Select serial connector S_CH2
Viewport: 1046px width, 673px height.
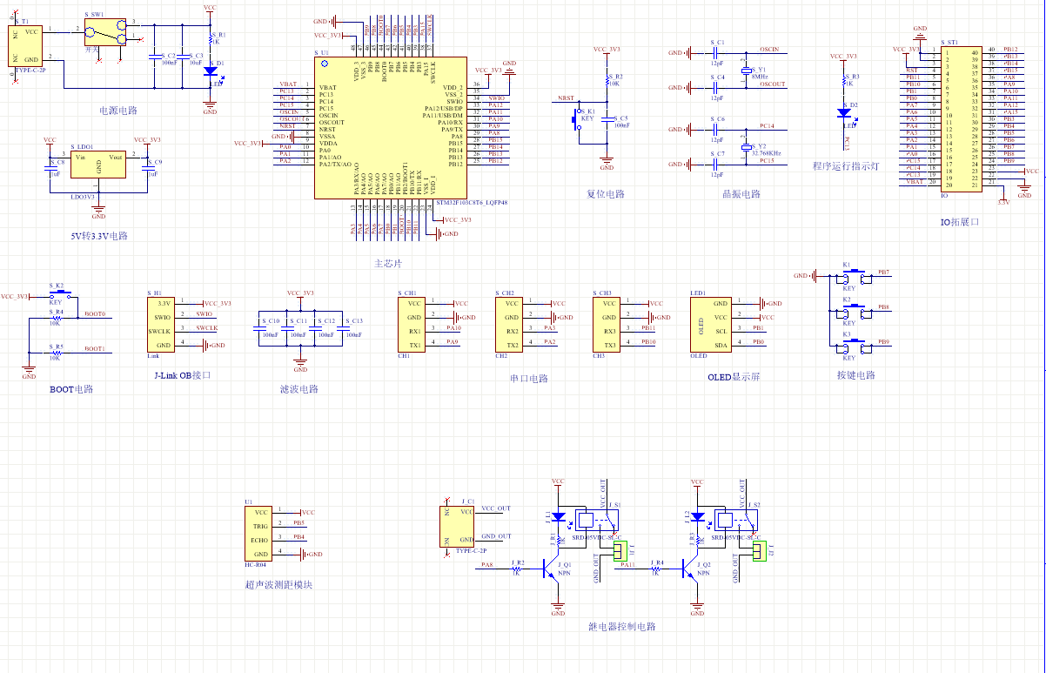508,324
